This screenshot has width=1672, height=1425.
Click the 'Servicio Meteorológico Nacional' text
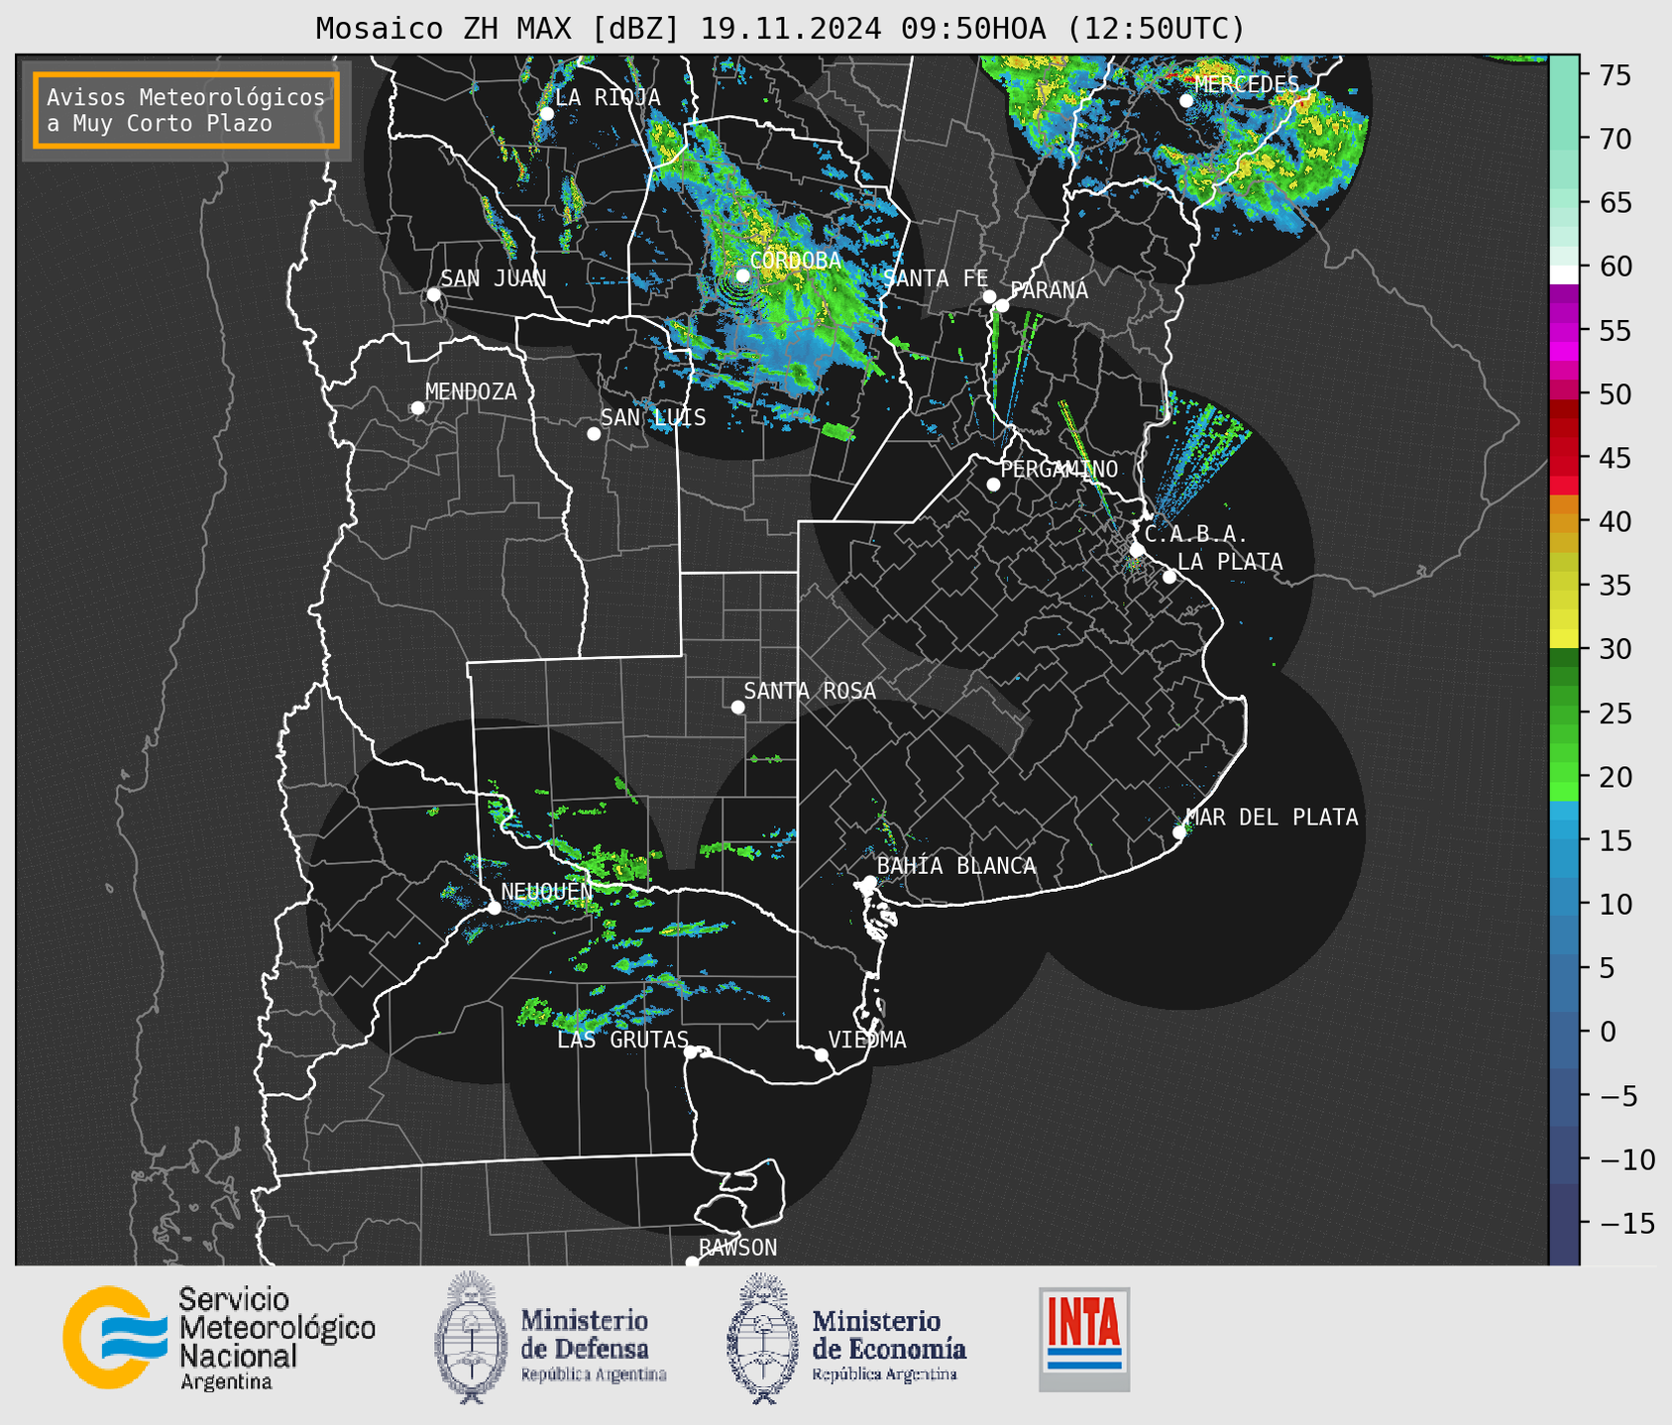tap(278, 1327)
